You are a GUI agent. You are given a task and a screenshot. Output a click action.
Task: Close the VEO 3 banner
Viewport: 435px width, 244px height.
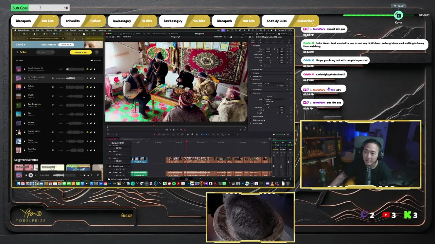click(99, 45)
